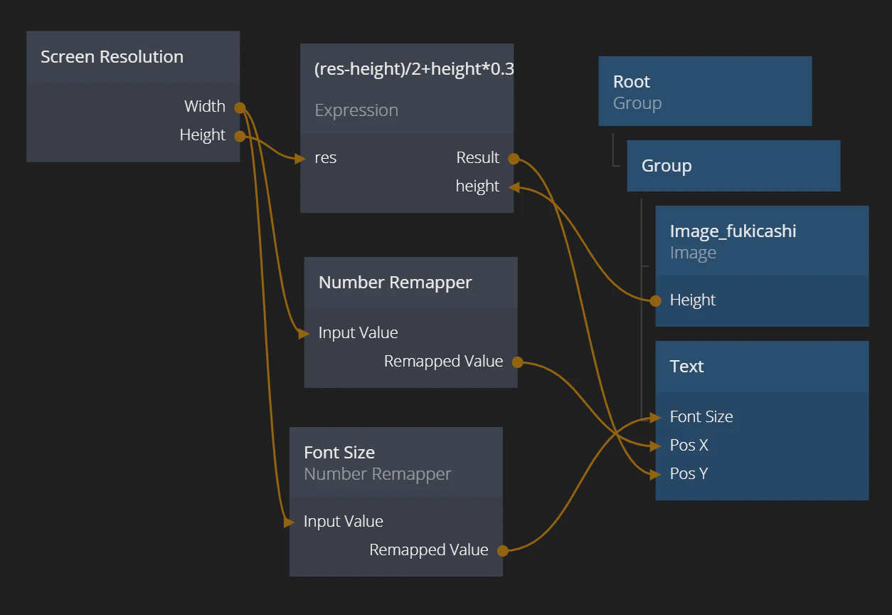This screenshot has height=615, width=892.
Task: Select the Root group node
Action: pyautogui.click(x=705, y=91)
